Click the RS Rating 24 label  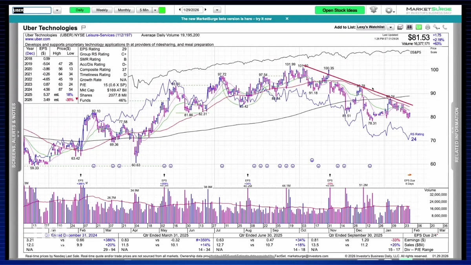[x=417, y=137]
